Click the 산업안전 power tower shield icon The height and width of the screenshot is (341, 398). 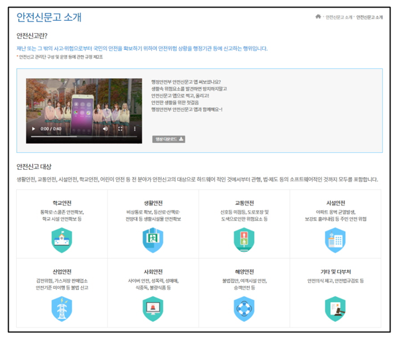pyautogui.click(x=61, y=309)
